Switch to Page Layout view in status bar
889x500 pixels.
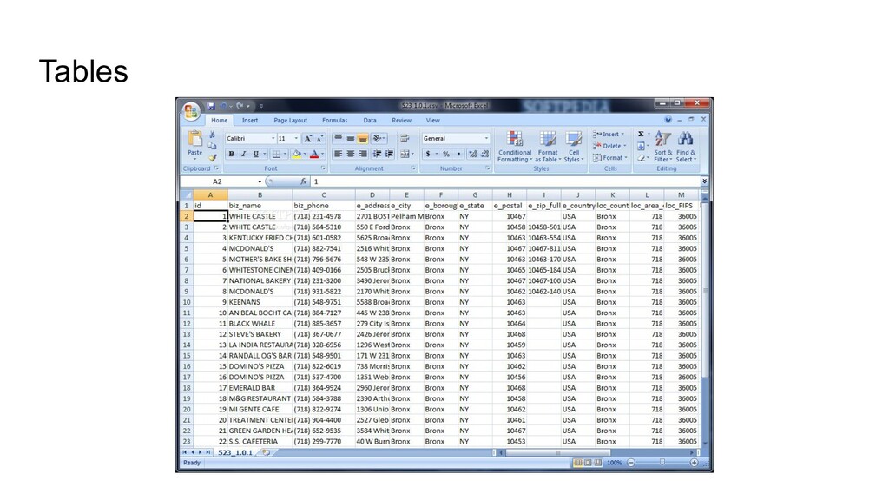click(x=588, y=464)
